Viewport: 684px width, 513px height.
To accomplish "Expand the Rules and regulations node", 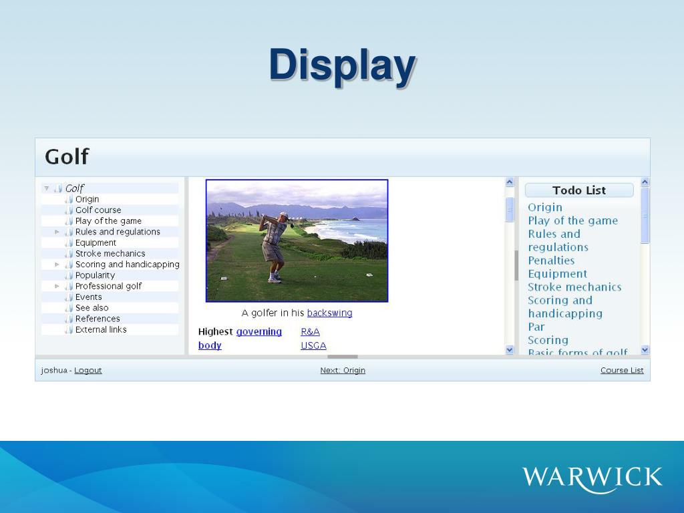I will [57, 232].
